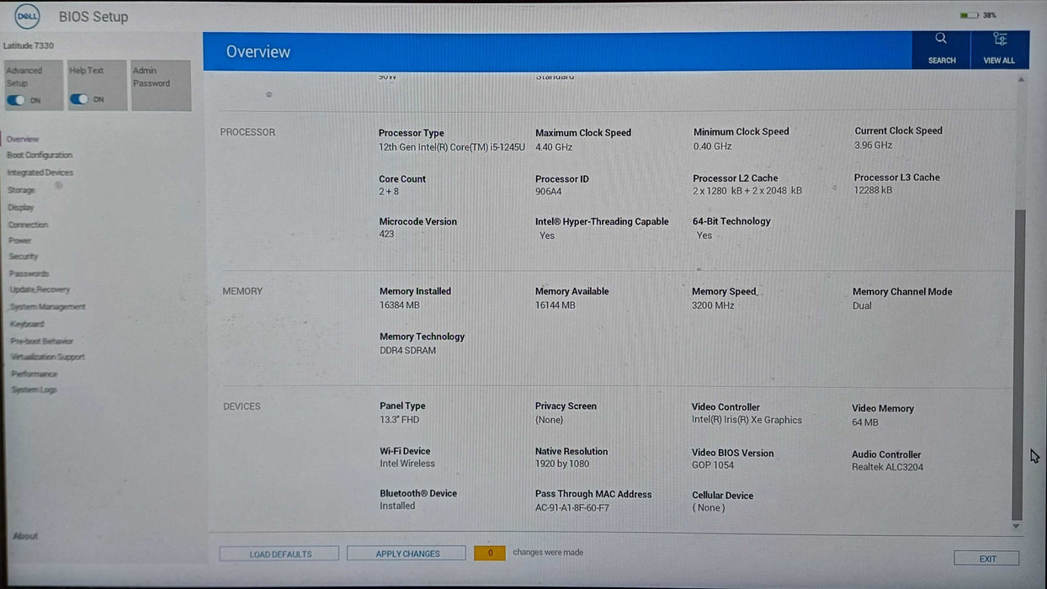
Task: Click the Memory Speed value 3200 MHz
Action: [713, 305]
